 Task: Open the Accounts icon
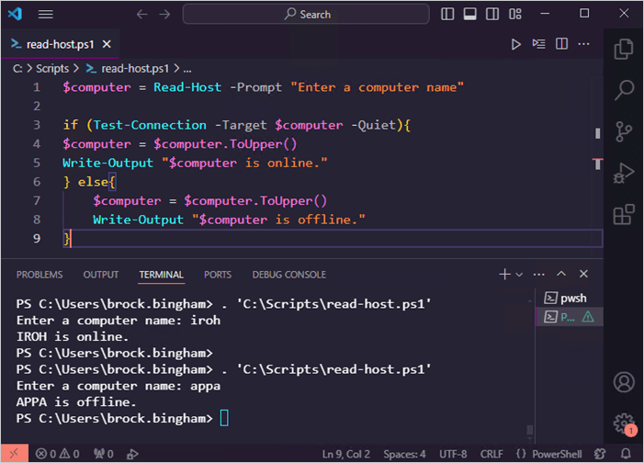coord(624,382)
